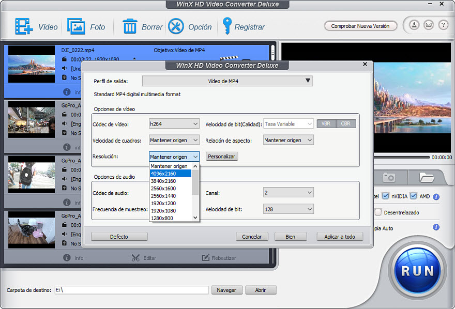Open the Relación de aspecto dropdown

click(x=289, y=140)
